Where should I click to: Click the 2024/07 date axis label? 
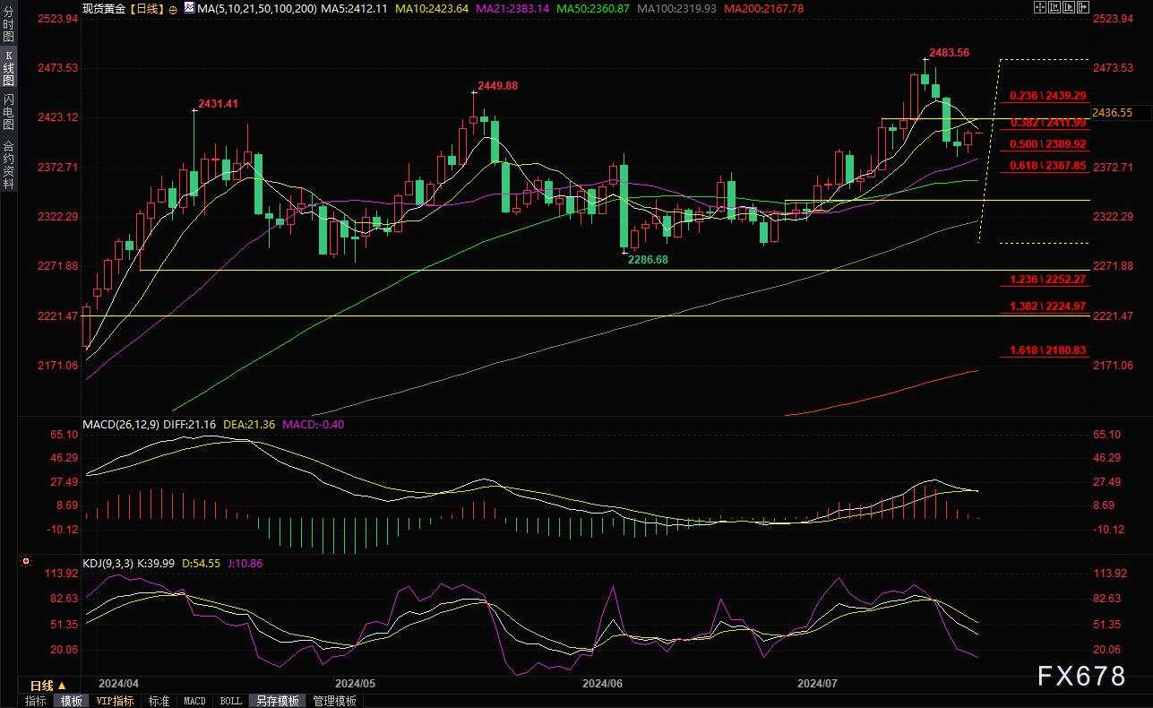(817, 683)
